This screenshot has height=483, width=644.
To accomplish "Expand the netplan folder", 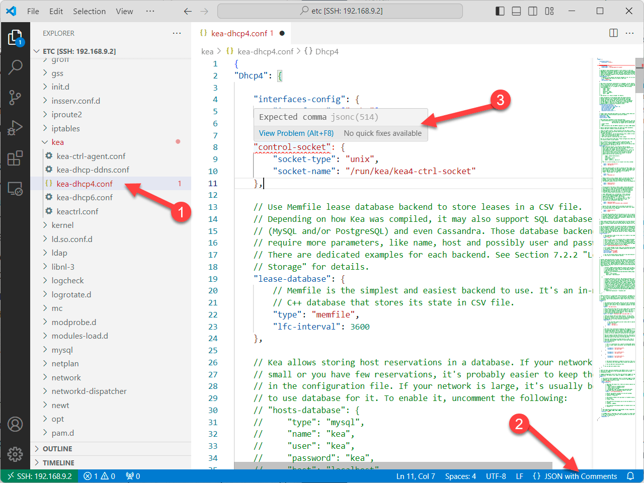I will coord(65,363).
